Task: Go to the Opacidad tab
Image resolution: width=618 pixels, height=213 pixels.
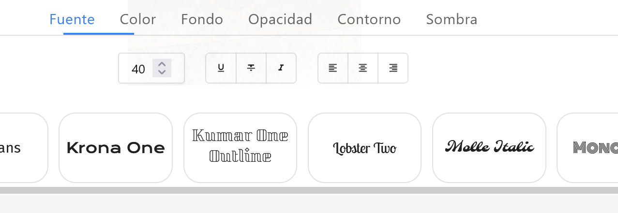Action: point(280,19)
